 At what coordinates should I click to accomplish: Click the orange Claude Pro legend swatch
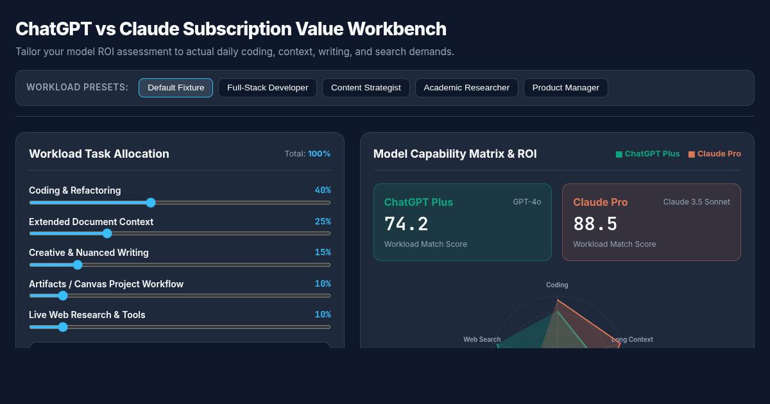pyautogui.click(x=692, y=155)
